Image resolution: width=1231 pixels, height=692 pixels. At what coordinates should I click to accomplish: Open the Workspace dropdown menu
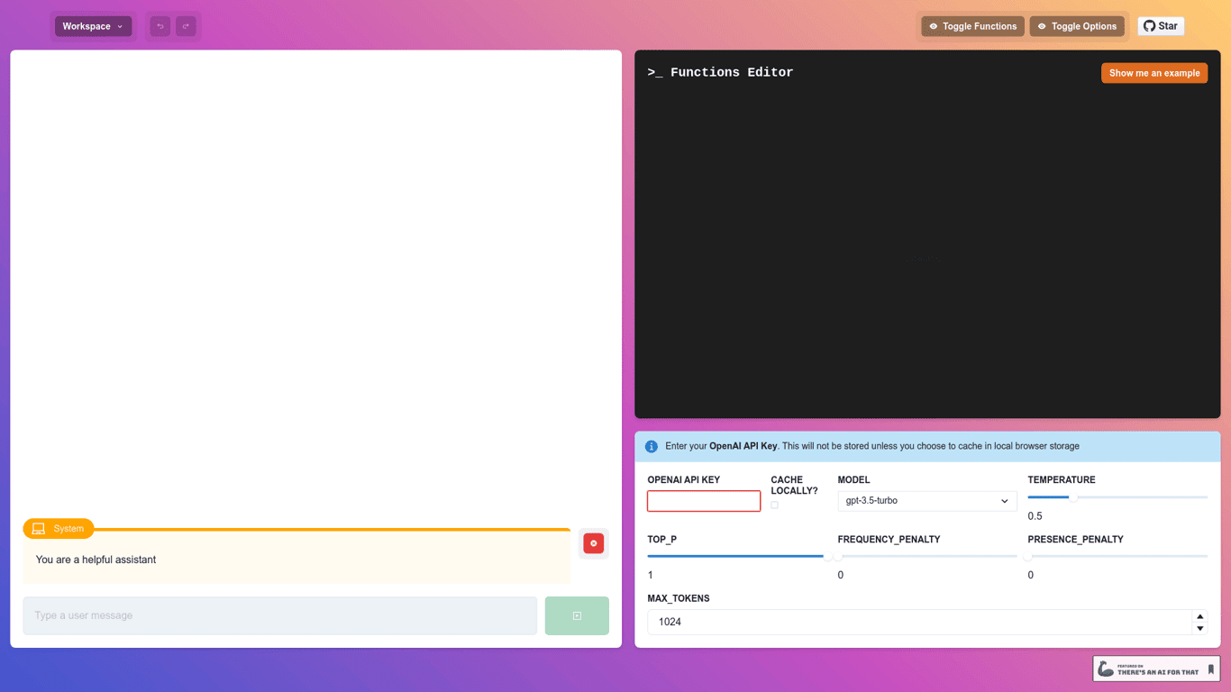click(x=93, y=26)
